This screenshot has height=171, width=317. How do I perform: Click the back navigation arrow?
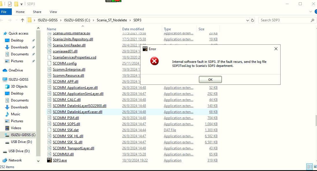click(3, 20)
